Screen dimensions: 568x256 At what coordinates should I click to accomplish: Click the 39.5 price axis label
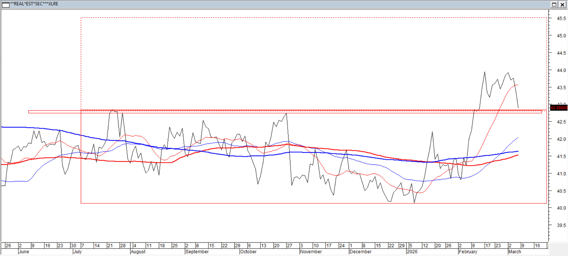[x=561, y=225]
